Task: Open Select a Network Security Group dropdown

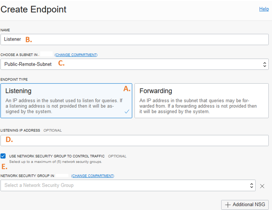Action: tap(128, 185)
